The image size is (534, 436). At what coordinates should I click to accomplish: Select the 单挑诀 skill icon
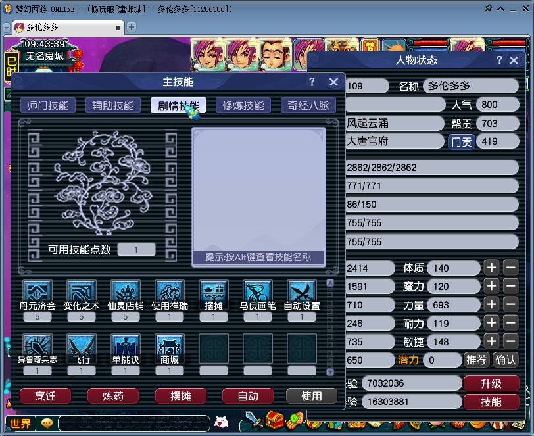(x=126, y=347)
